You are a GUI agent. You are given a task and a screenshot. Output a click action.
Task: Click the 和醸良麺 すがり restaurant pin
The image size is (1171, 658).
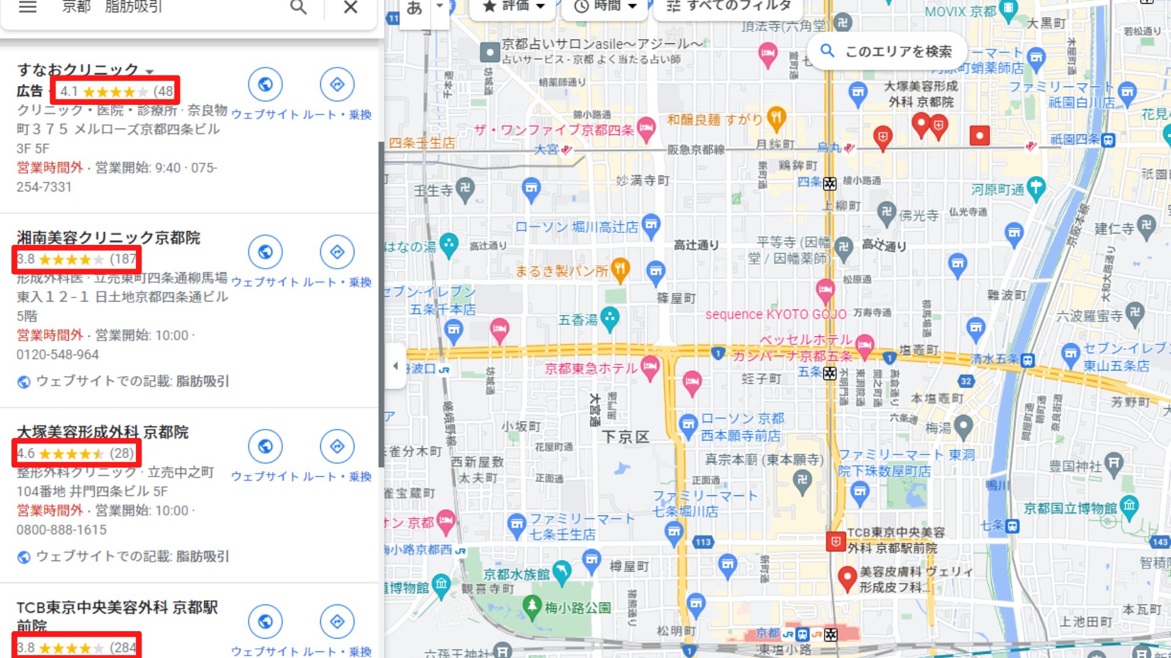click(x=776, y=118)
